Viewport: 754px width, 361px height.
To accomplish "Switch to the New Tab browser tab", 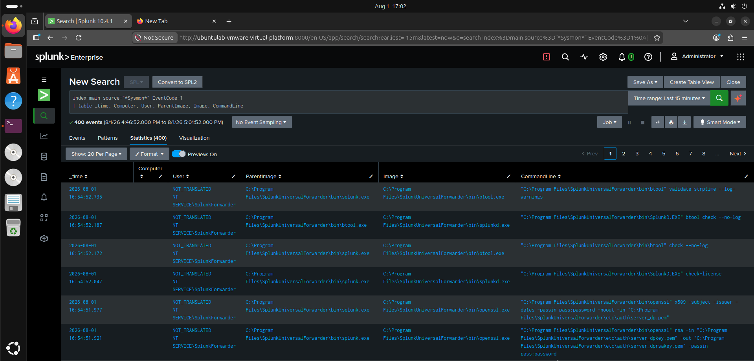I will (176, 21).
